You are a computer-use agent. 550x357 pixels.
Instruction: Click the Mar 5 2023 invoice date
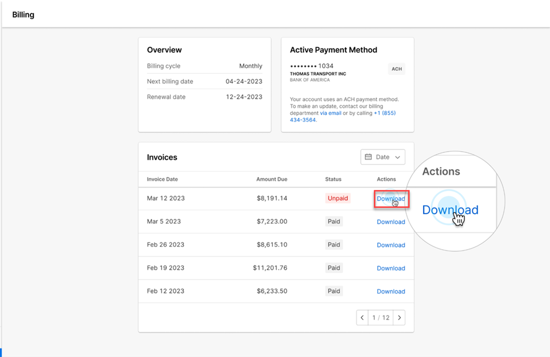(164, 221)
